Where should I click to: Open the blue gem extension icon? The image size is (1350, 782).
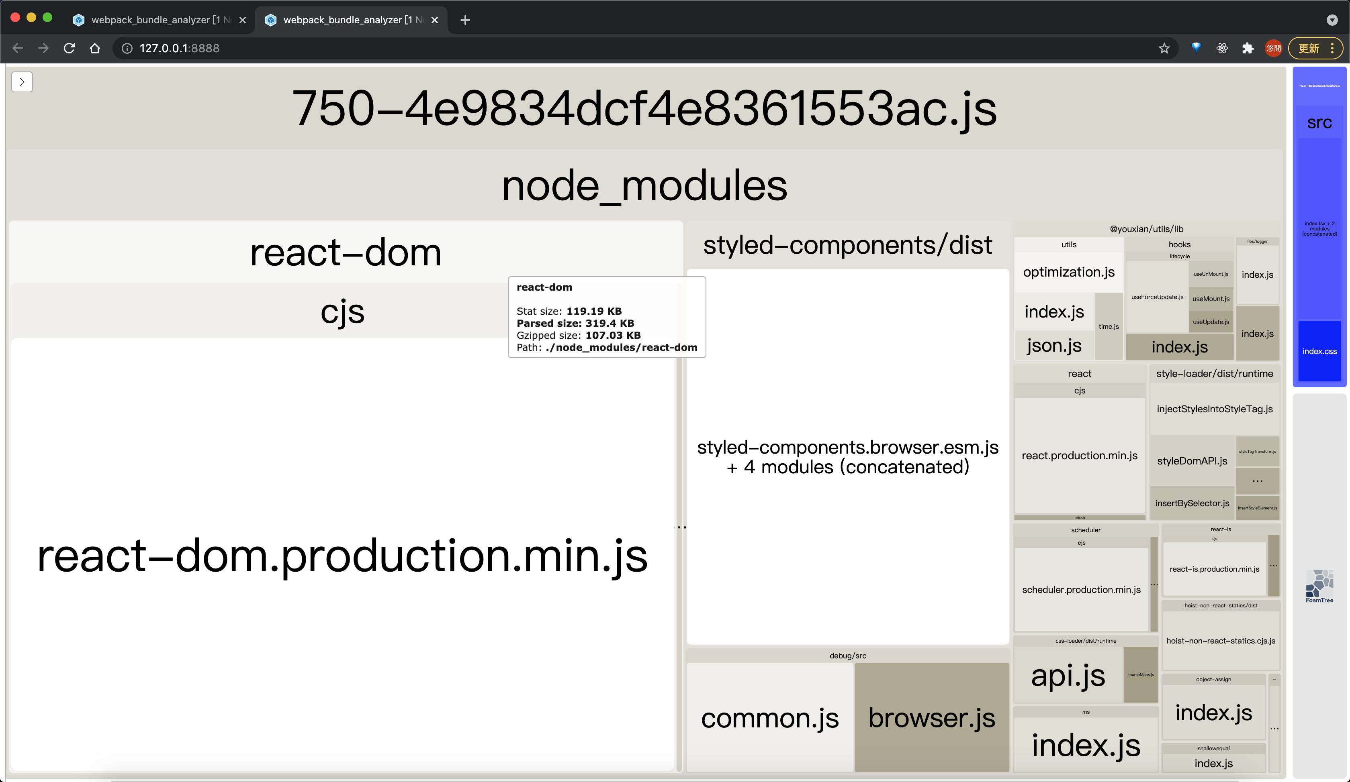tap(1196, 48)
